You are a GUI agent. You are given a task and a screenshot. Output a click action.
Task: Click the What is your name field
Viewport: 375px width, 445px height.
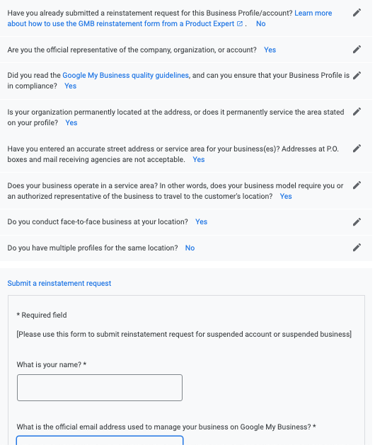[100, 388]
